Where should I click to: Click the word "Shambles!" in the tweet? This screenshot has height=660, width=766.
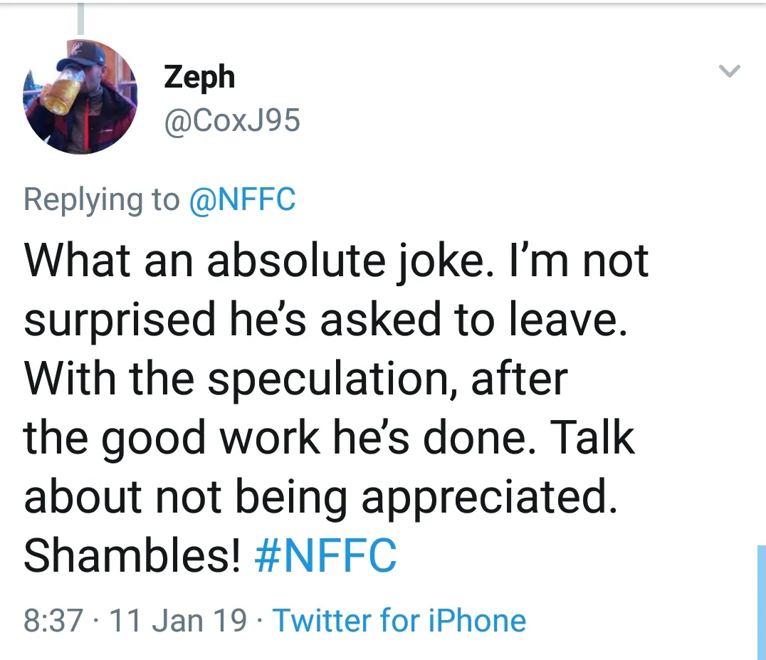tap(132, 557)
